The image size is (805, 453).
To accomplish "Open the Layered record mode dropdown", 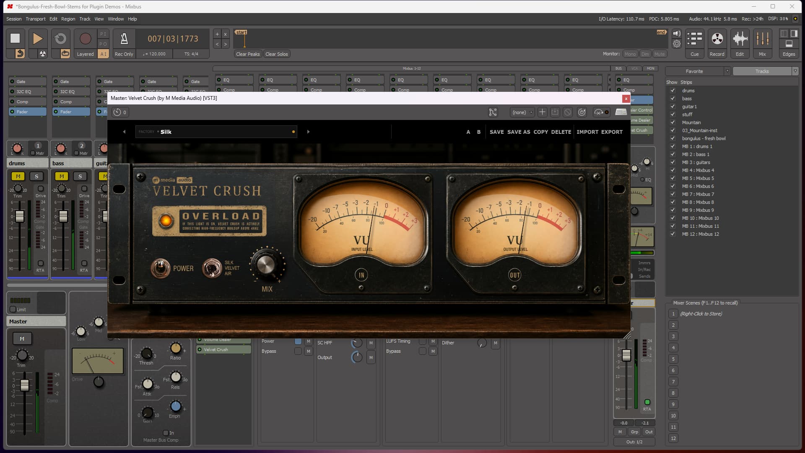I will (85, 54).
